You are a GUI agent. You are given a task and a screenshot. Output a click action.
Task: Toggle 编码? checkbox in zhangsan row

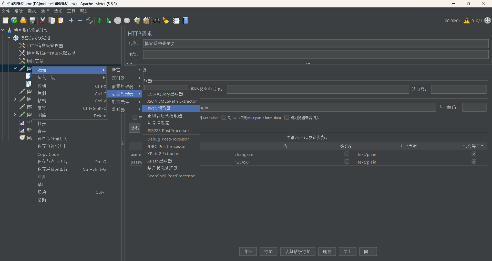pyautogui.click(x=347, y=154)
